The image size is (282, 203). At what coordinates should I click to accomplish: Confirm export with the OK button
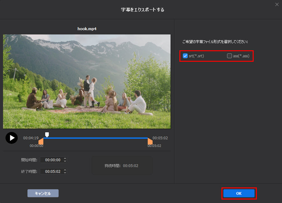coord(239,193)
